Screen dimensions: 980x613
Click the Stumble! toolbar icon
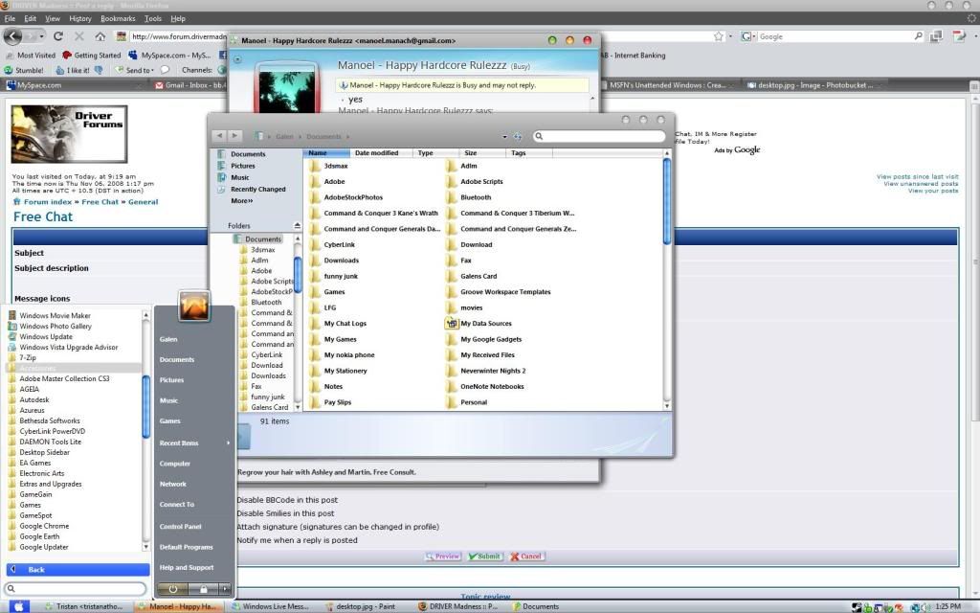click(24, 70)
